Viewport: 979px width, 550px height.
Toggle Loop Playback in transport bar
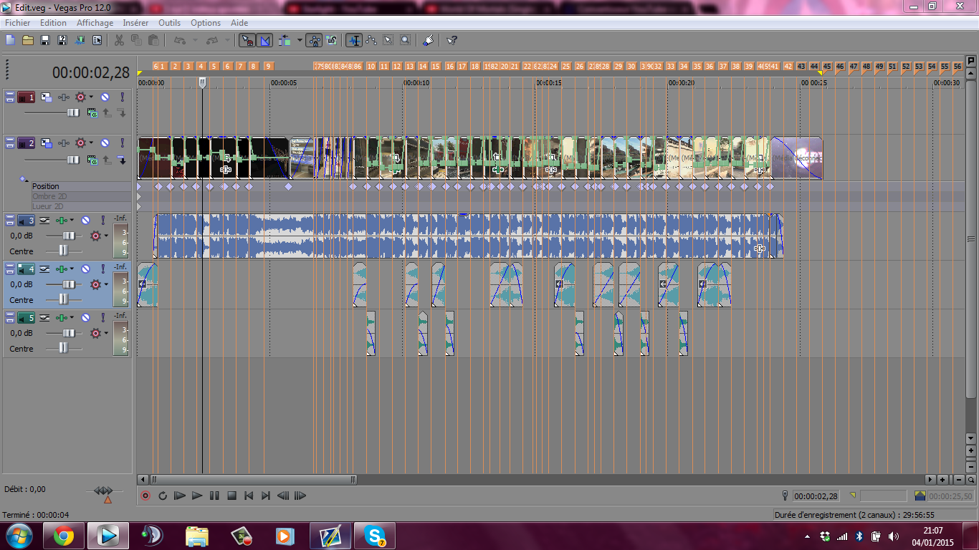pyautogui.click(x=163, y=495)
